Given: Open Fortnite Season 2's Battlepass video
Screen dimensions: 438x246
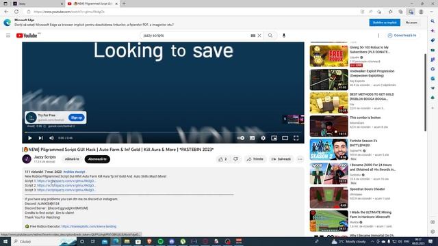Looking at the screenshot, I should coord(328,150).
